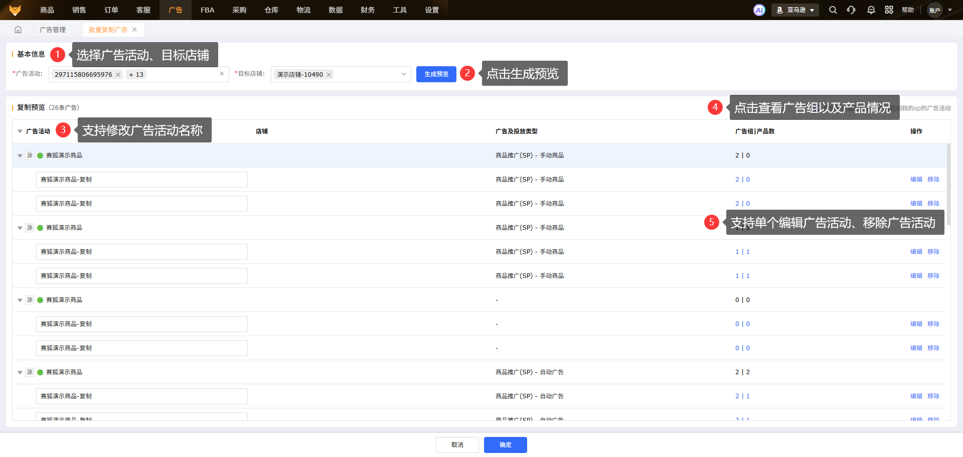
Task: Click the 广告活动 selection field
Action: (x=139, y=74)
